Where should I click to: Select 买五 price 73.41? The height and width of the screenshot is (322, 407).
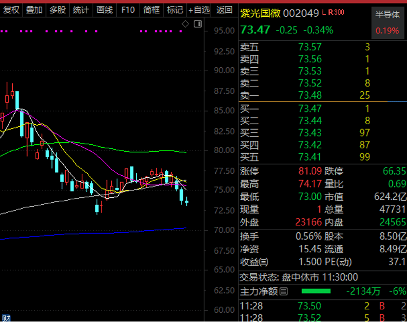pos(310,157)
